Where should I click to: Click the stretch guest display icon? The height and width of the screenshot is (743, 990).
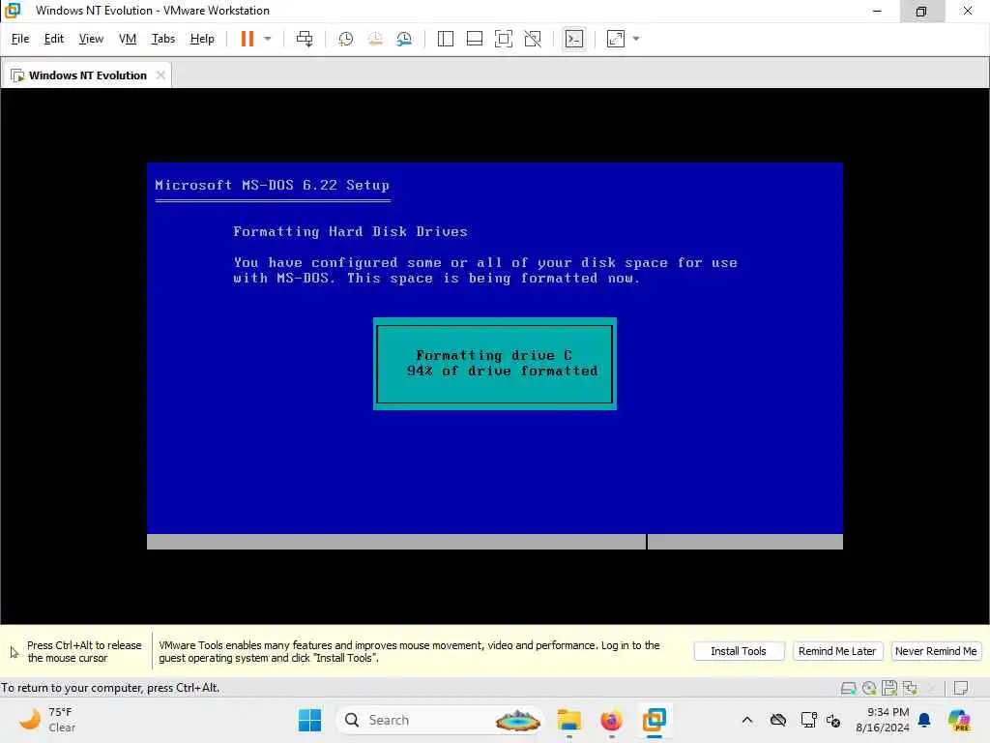(616, 39)
